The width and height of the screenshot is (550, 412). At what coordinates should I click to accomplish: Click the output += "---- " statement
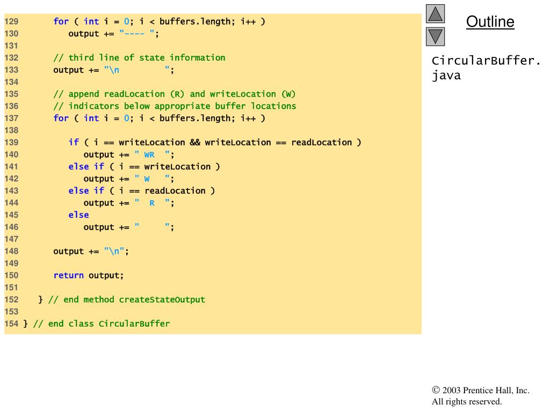click(x=114, y=34)
